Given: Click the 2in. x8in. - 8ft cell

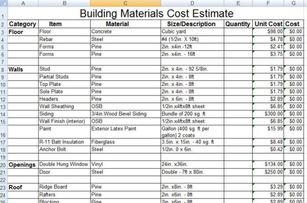Looking at the screenshot, I should point(192,187).
